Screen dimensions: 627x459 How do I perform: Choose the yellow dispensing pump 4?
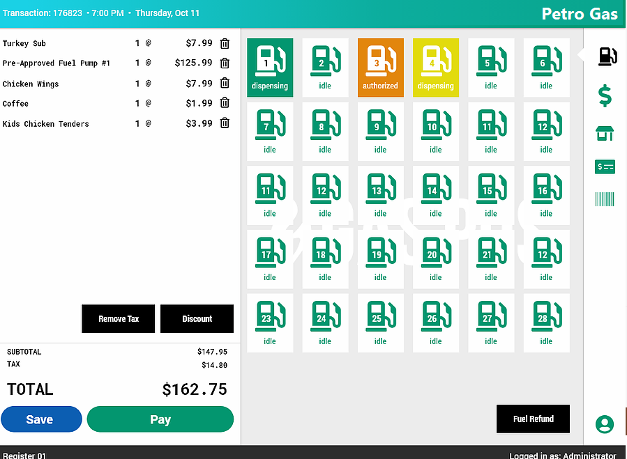pos(435,68)
